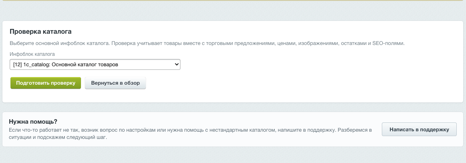Click Написать в поддержку button

[x=419, y=130]
